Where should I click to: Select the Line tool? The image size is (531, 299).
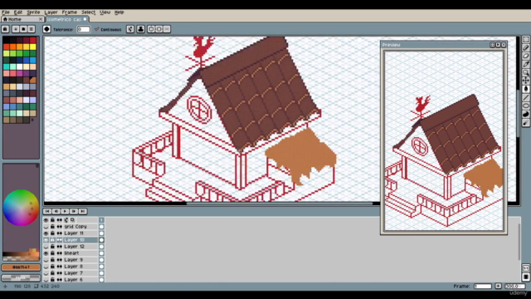[x=525, y=97]
